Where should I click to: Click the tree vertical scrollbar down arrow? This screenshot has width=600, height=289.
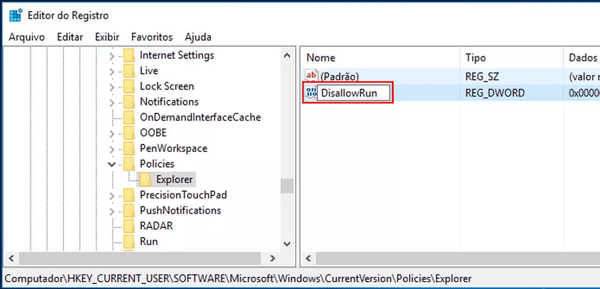(287, 244)
